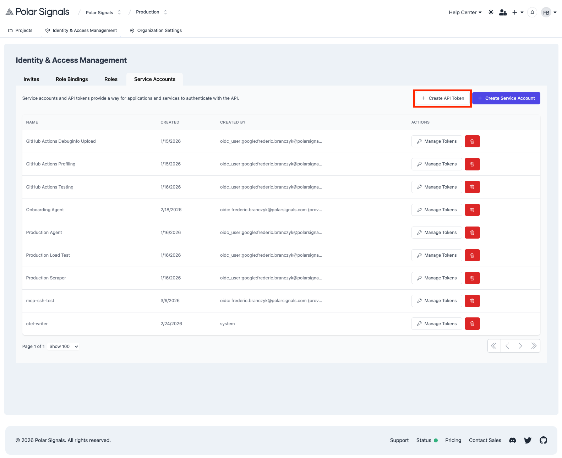562x458 pixels.
Task: Manage tokens for mcp-ssh-test
Action: tap(437, 301)
